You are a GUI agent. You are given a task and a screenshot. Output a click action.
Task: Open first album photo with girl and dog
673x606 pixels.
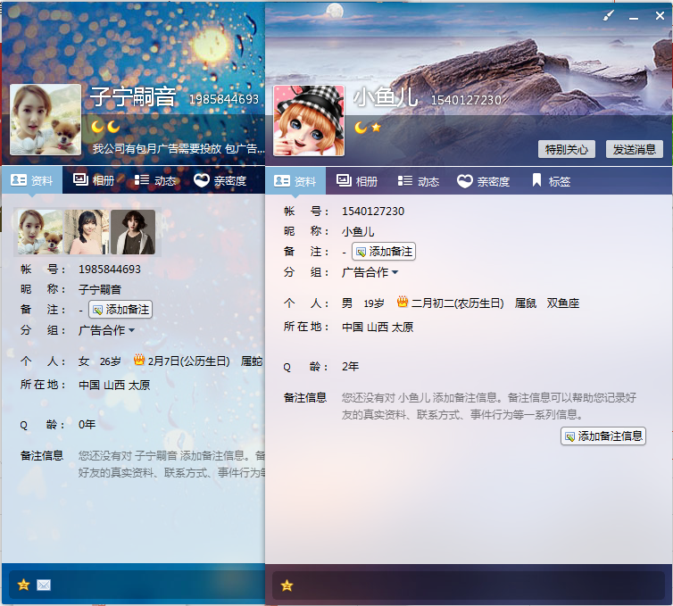(x=40, y=232)
